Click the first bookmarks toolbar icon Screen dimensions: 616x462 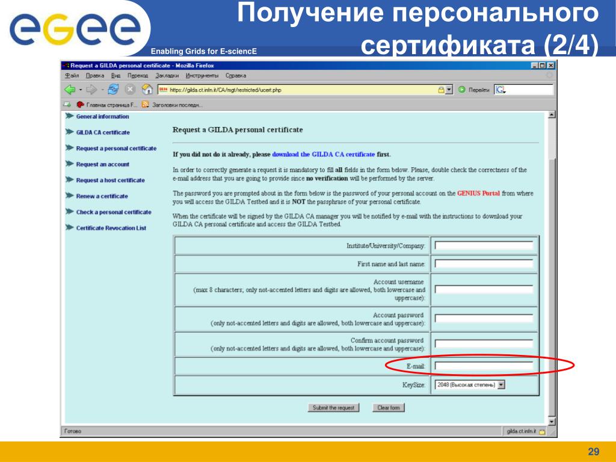coord(67,105)
